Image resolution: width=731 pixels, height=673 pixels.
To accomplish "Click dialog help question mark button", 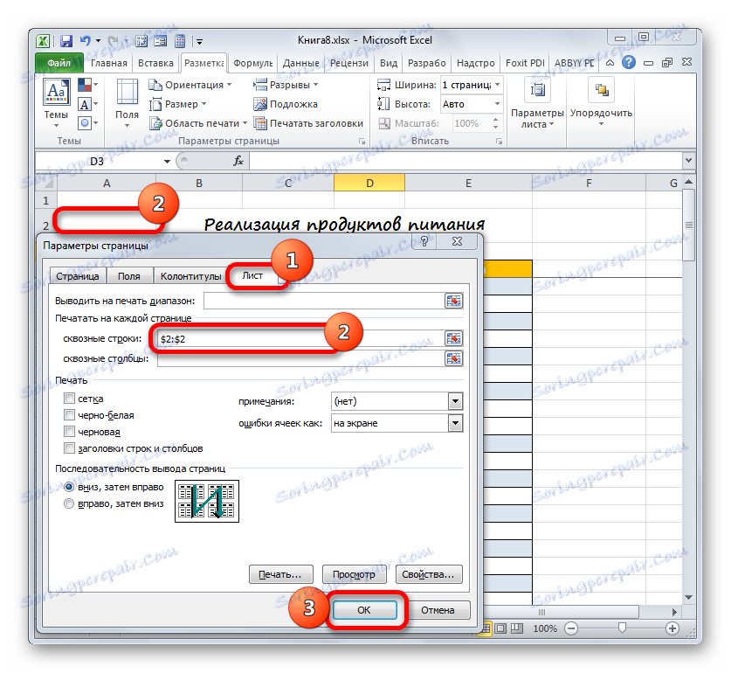I will [424, 241].
